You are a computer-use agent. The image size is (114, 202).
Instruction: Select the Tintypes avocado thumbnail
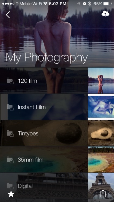[x=101, y=133]
